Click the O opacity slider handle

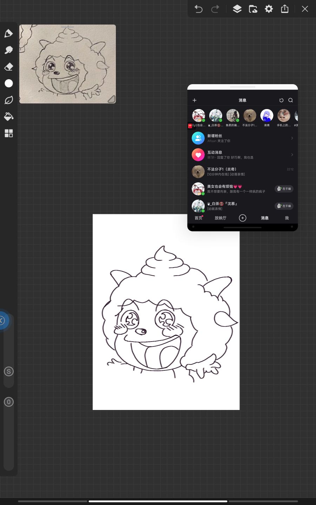[9, 402]
